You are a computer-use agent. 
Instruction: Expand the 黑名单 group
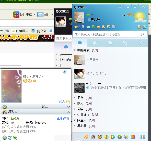(74, 126)
